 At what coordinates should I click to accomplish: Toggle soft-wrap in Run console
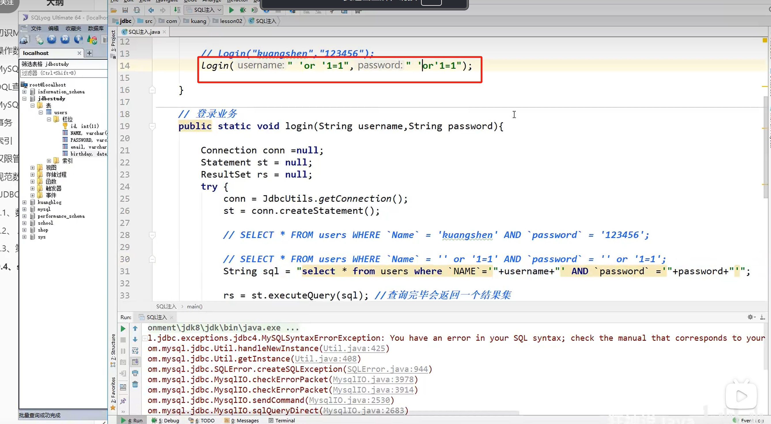[135, 351]
